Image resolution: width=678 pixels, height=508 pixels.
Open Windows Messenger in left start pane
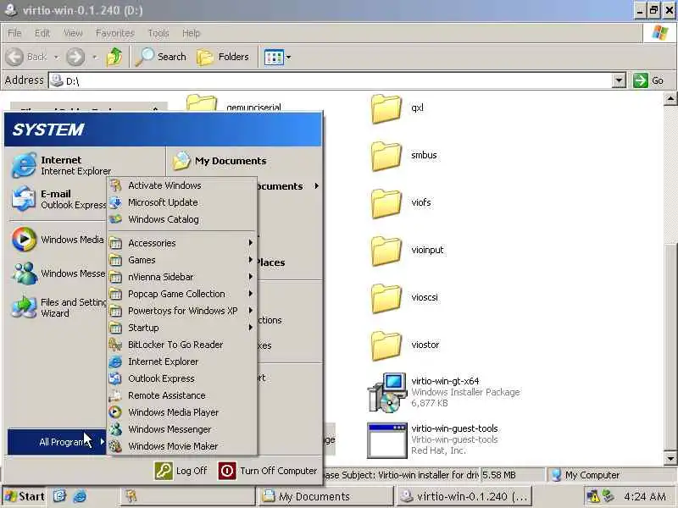coord(58,273)
